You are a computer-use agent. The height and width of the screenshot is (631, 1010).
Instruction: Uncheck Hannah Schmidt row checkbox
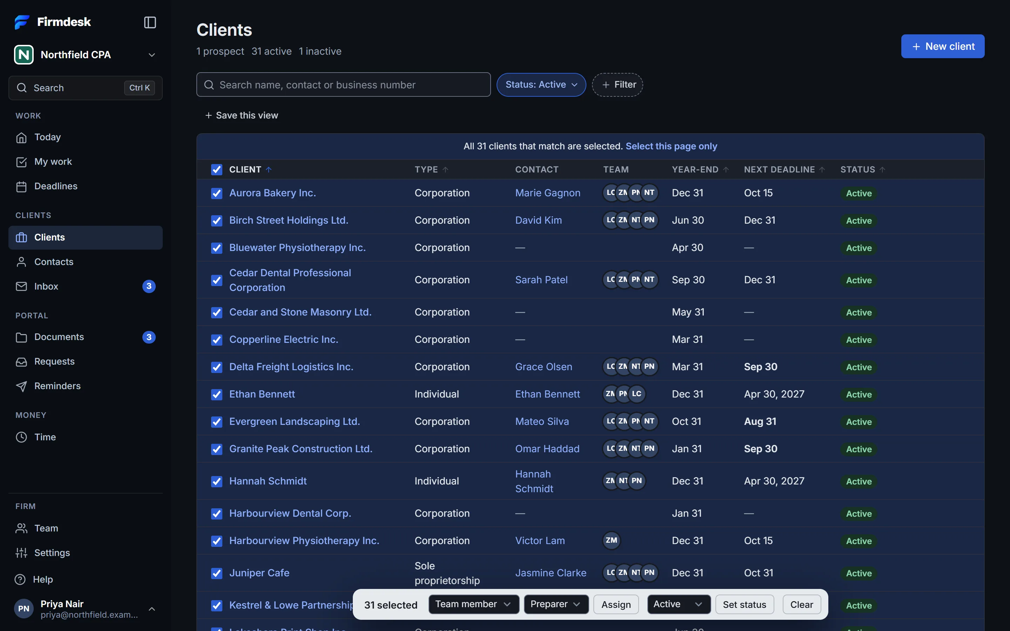(217, 481)
